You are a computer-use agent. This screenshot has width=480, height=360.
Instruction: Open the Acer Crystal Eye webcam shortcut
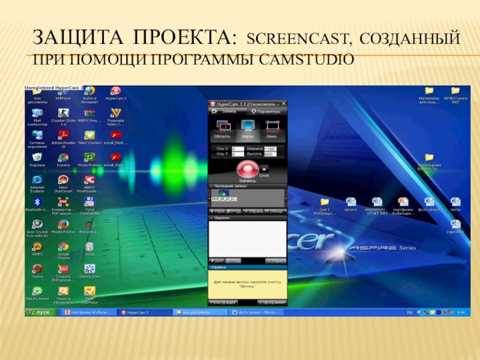click(x=37, y=229)
